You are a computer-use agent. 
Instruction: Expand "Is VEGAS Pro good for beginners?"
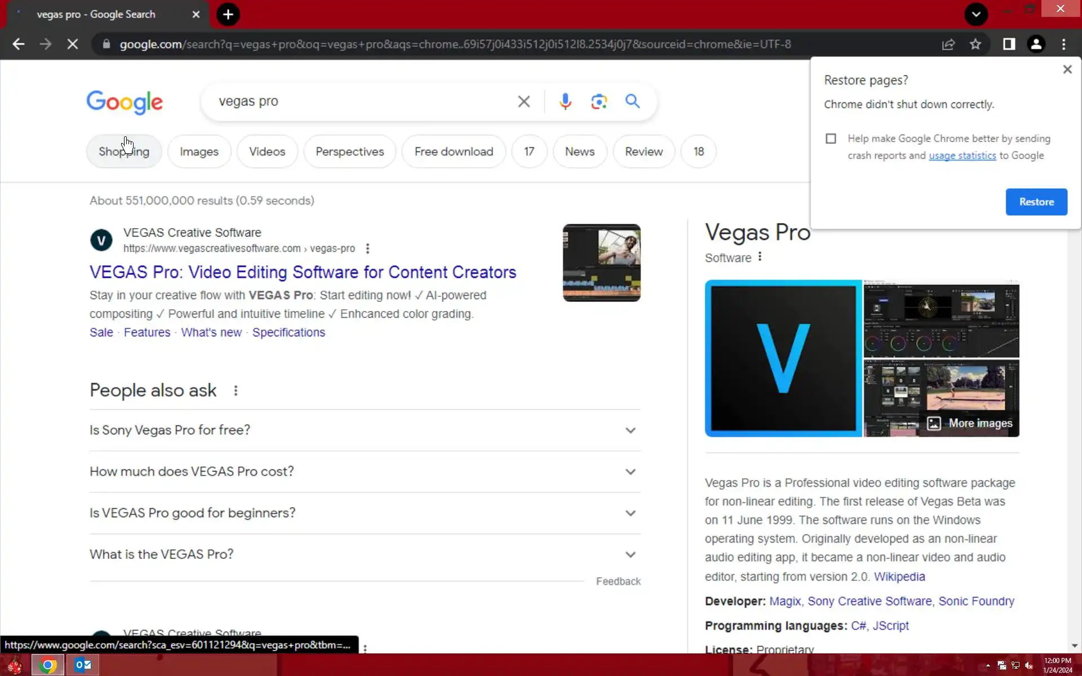630,513
